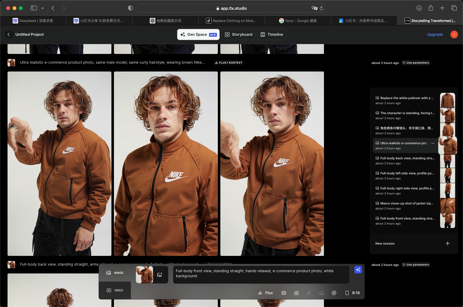Open the left Nike jacket generated image
The height and width of the screenshot is (307, 463).
[x=59, y=163]
